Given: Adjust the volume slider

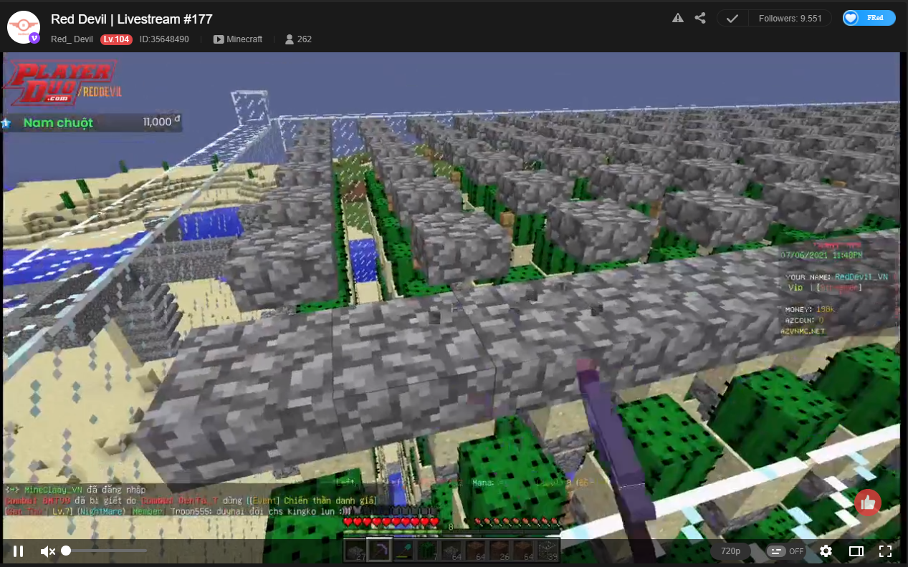Looking at the screenshot, I should pos(106,551).
